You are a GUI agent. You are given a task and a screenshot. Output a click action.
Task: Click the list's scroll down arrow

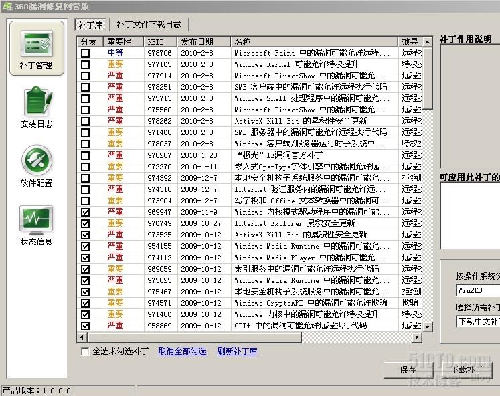pos(427,326)
